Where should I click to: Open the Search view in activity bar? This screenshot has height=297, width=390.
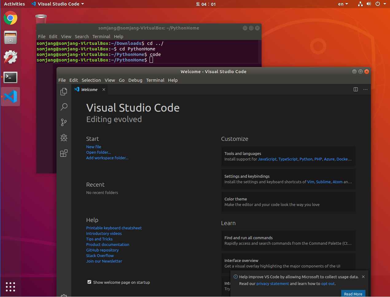click(64, 107)
